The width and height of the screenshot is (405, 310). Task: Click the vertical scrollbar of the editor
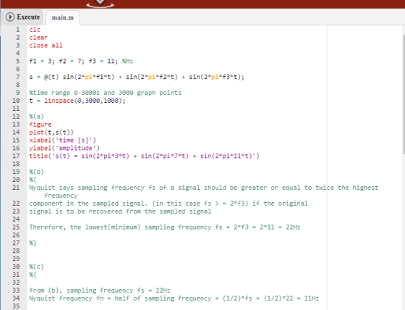(404, 94)
